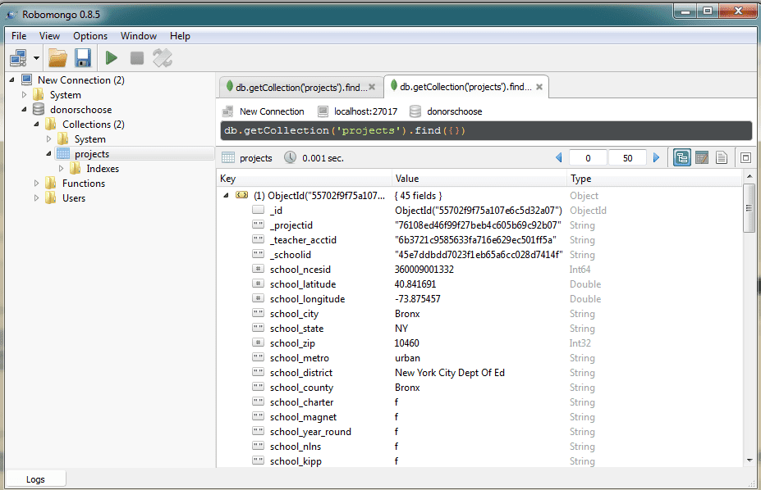761x490 pixels.
Task: Click the stop execution square icon
Action: coord(137,59)
